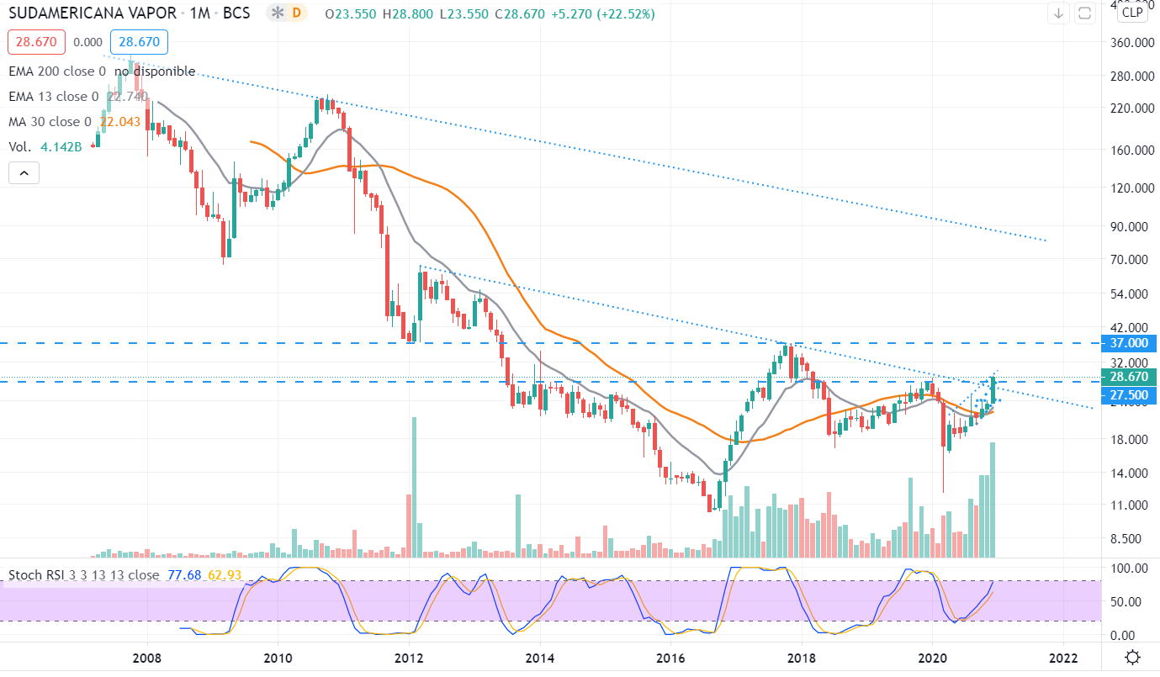This screenshot has height=677, width=1160.
Task: Click the 2018 label on the time axis
Action: tap(802, 657)
